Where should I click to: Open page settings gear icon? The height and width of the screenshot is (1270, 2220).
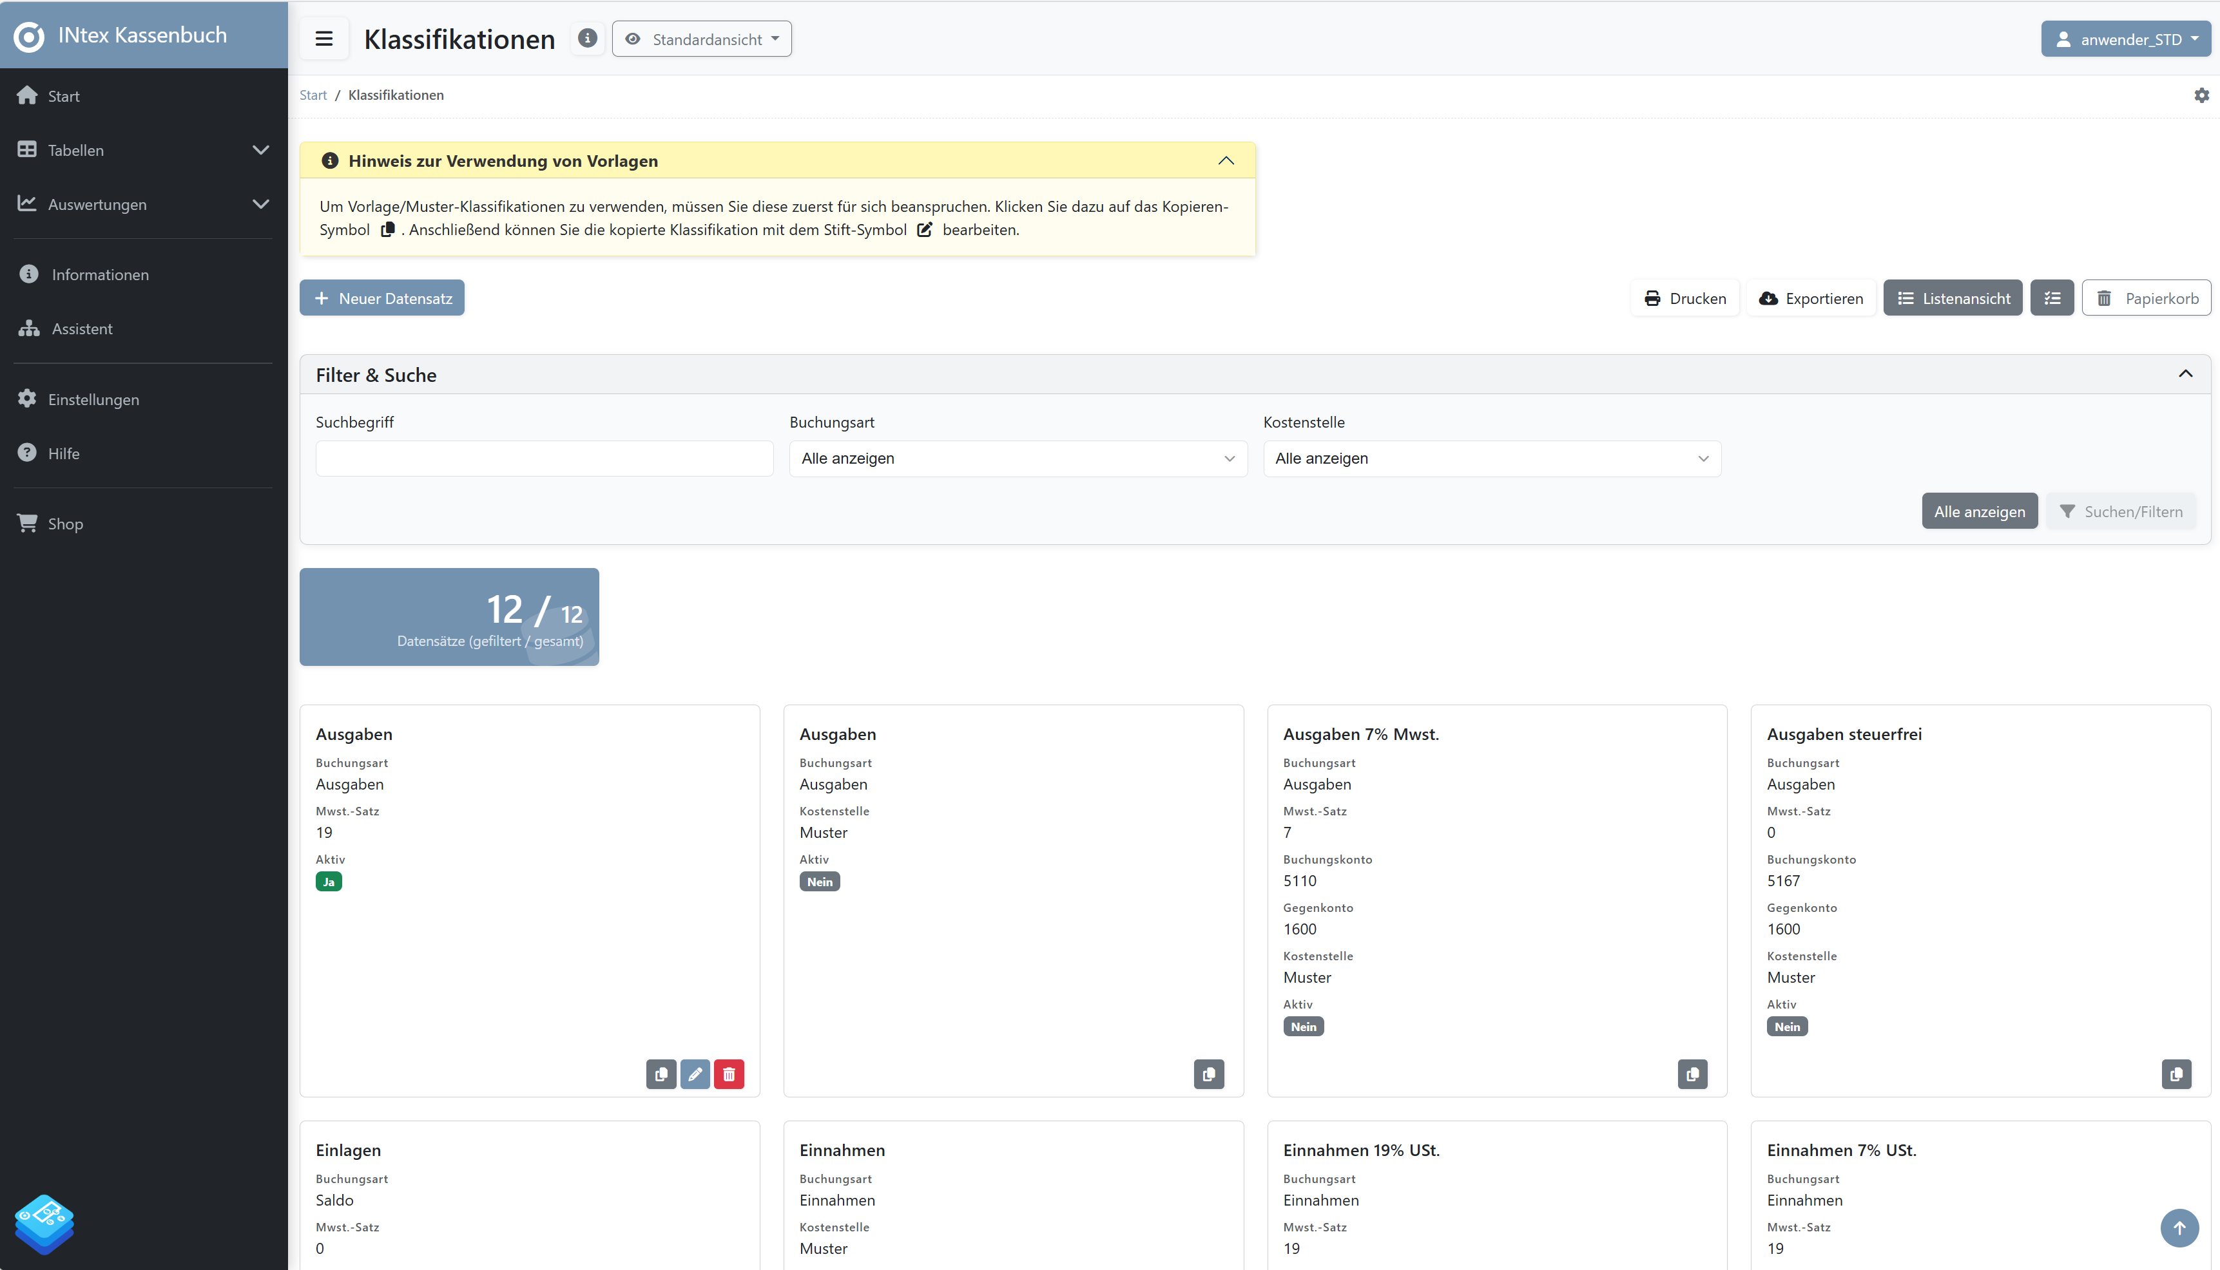pos(2201,95)
